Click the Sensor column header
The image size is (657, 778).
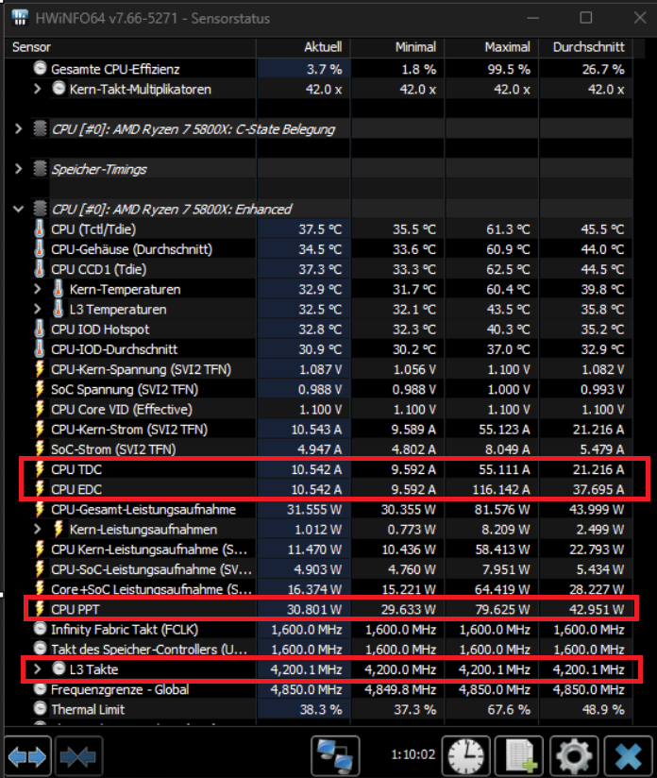(x=130, y=47)
